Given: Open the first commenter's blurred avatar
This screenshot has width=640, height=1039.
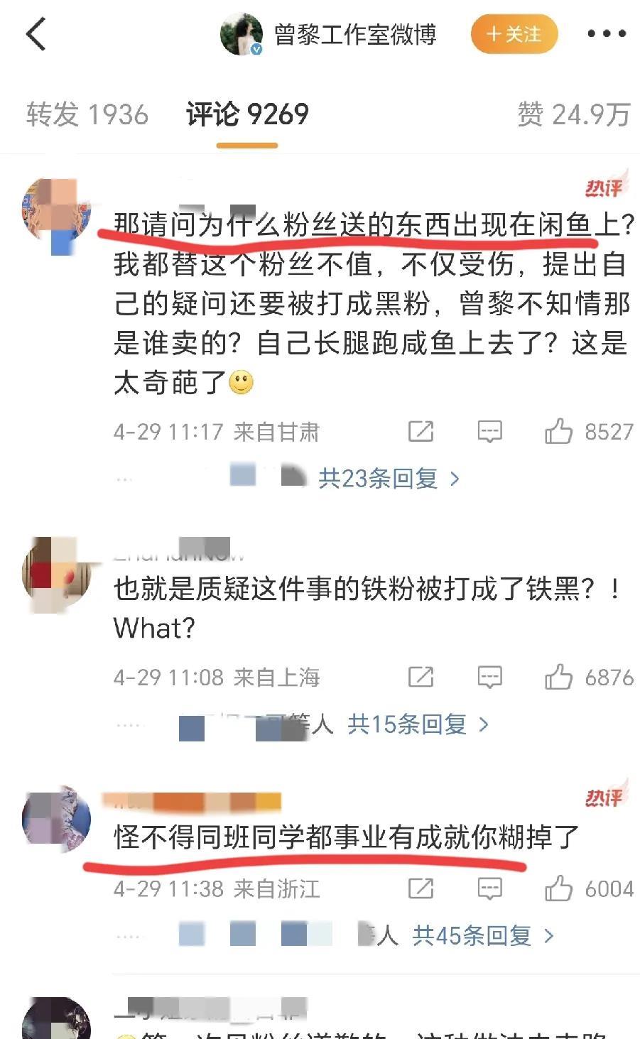Looking at the screenshot, I should (57, 213).
